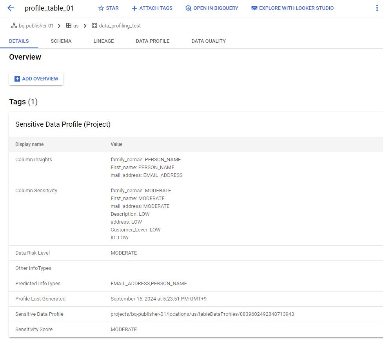Open the bq-publisher-01 breadcrumb link

[x=36, y=26]
